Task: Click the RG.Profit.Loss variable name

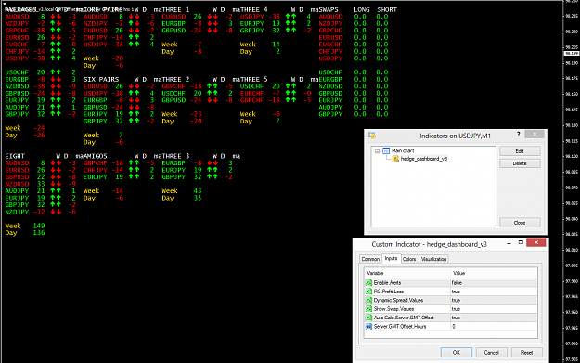Action: pyautogui.click(x=389, y=292)
